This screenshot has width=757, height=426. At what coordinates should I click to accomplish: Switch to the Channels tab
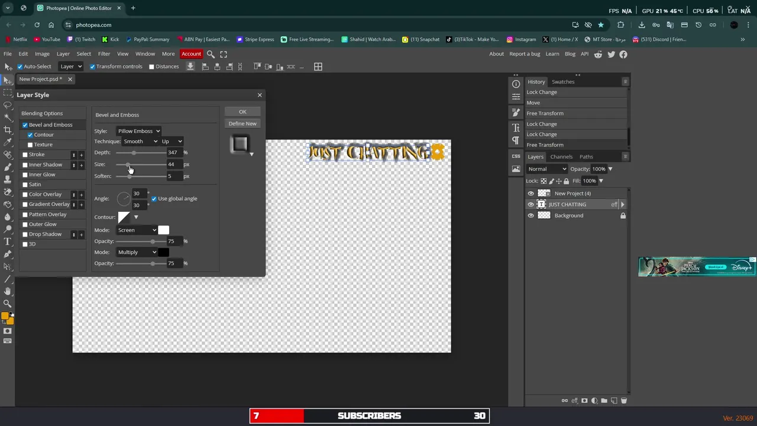pos(561,157)
